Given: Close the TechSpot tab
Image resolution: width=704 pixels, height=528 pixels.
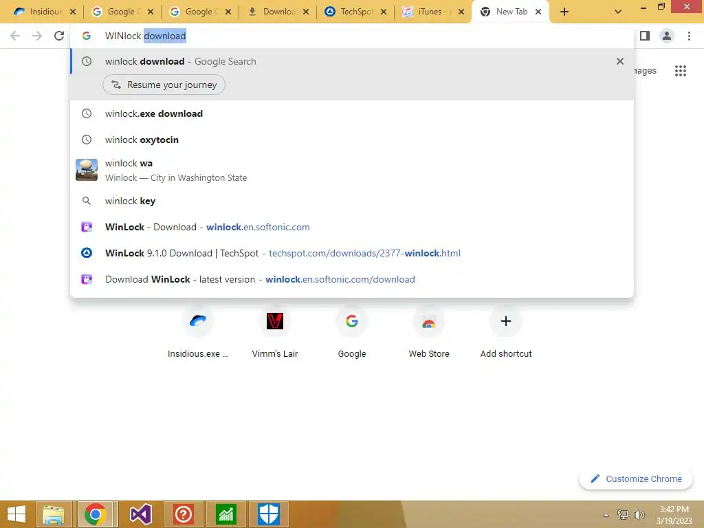Looking at the screenshot, I should point(384,12).
